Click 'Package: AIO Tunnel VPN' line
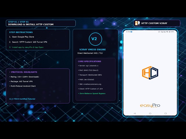This screenshot has width=186, height=139. tap(21, 81)
